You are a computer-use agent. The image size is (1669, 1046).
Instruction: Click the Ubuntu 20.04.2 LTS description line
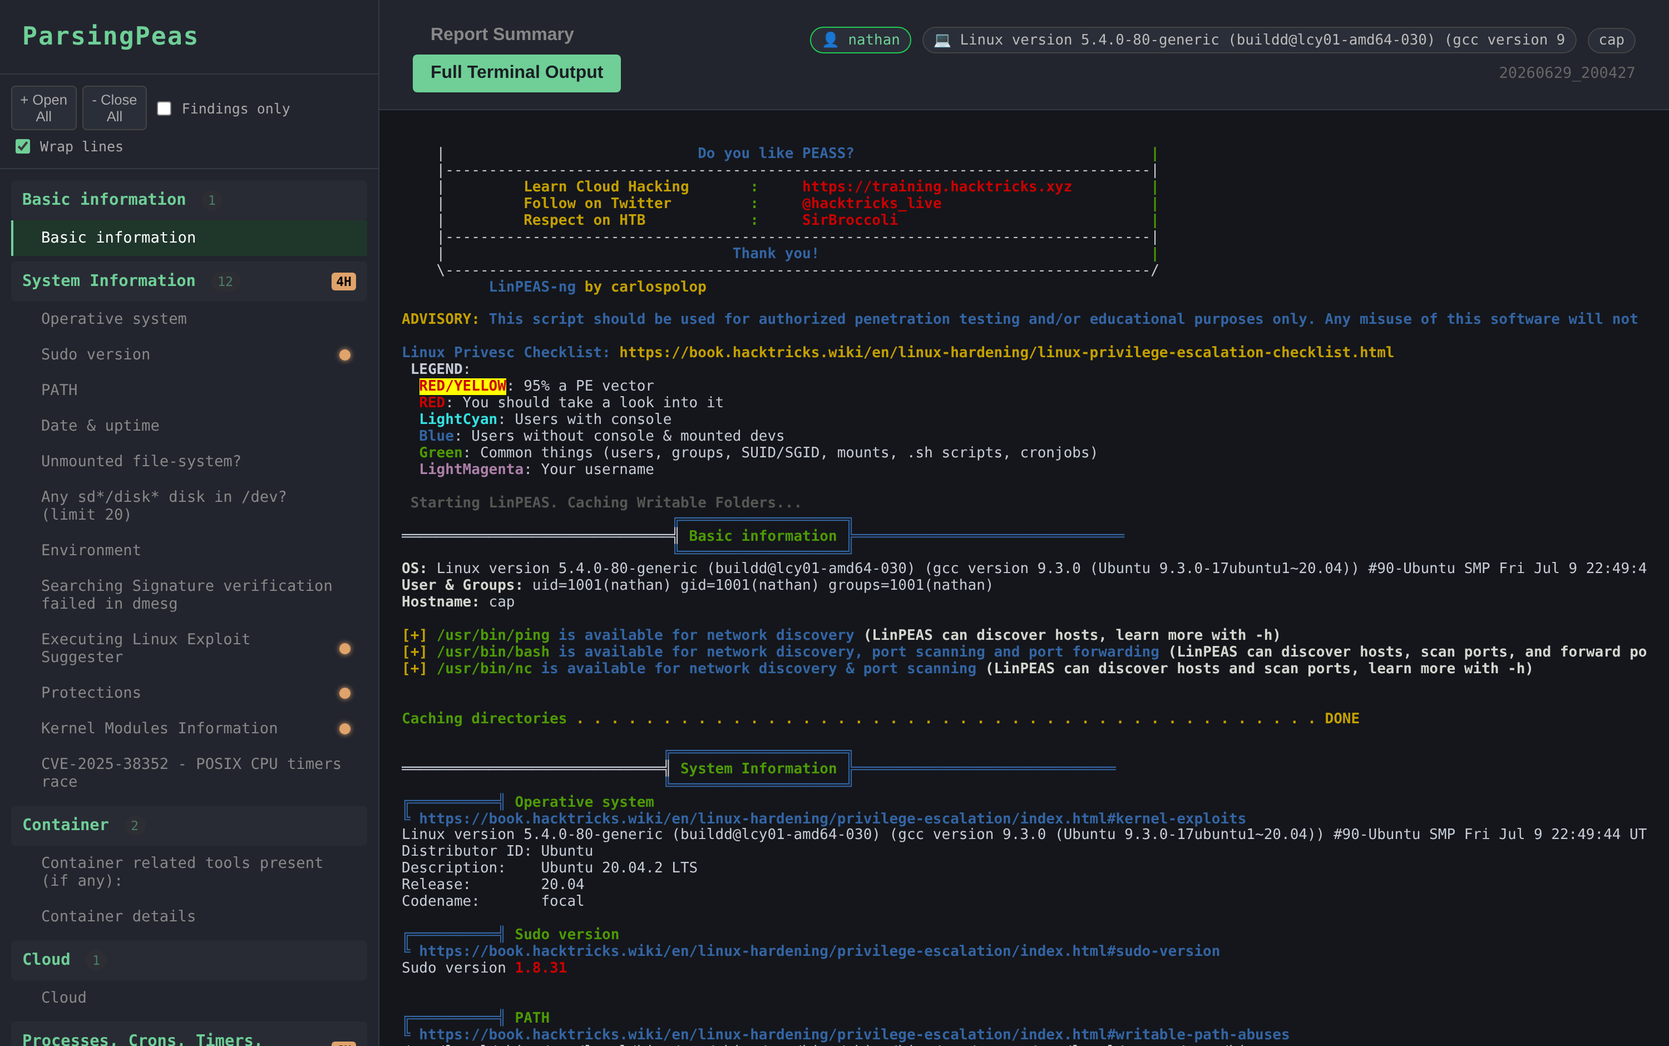click(x=549, y=867)
